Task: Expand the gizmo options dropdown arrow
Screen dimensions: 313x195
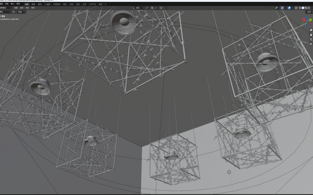Action: [285, 8]
